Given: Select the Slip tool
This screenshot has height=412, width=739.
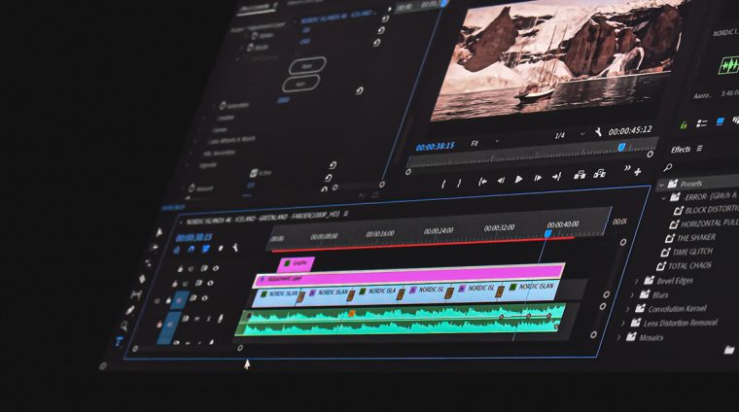Looking at the screenshot, I should [136, 295].
